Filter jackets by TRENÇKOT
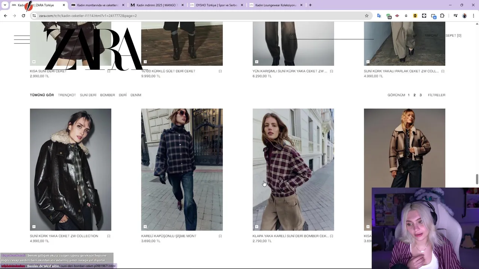The height and width of the screenshot is (269, 479). click(67, 95)
